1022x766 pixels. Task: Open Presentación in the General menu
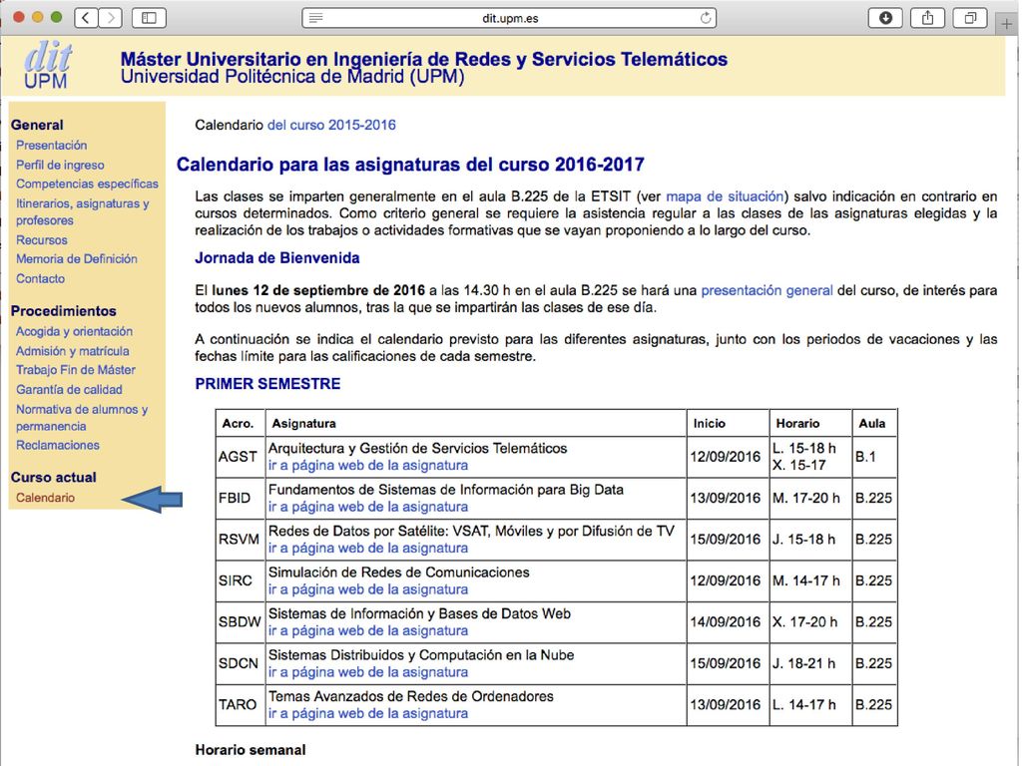click(x=52, y=146)
